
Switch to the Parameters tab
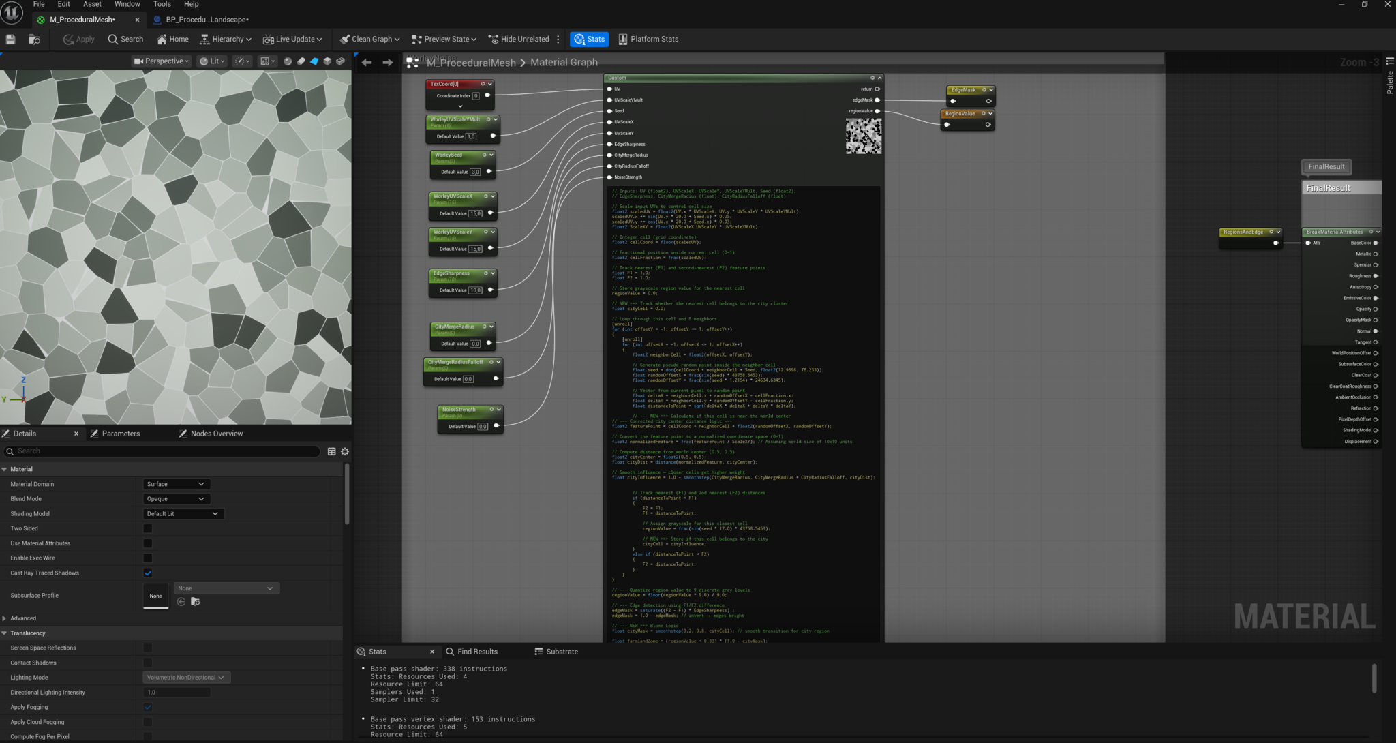121,434
